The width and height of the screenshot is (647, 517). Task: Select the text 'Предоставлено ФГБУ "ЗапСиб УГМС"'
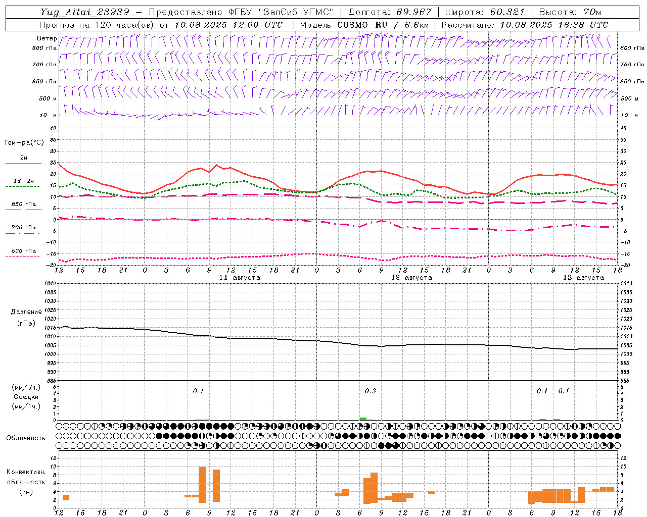(x=242, y=12)
